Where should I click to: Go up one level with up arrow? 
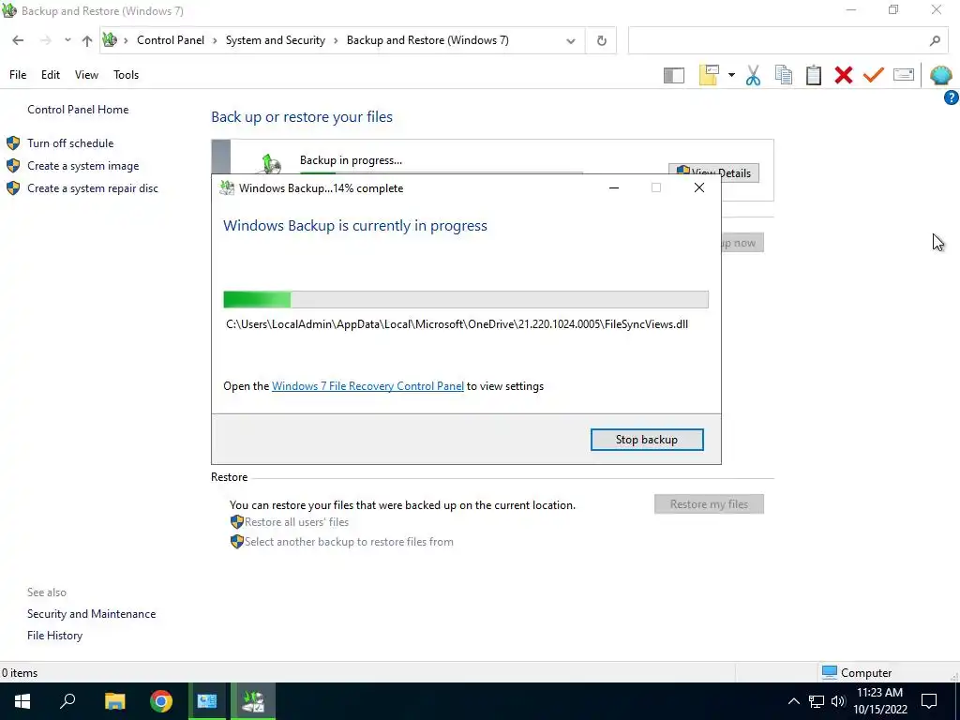[87, 40]
